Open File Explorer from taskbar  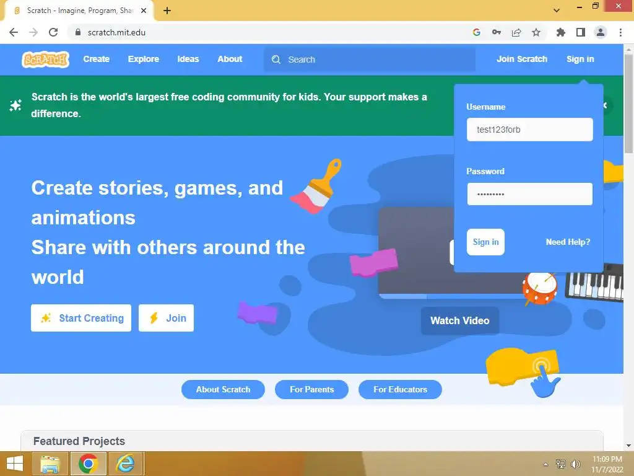[50, 464]
